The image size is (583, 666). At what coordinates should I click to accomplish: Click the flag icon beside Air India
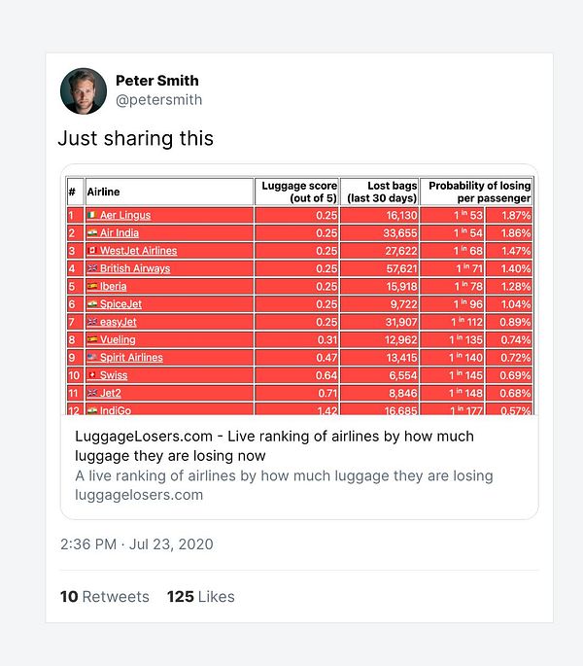(x=91, y=233)
